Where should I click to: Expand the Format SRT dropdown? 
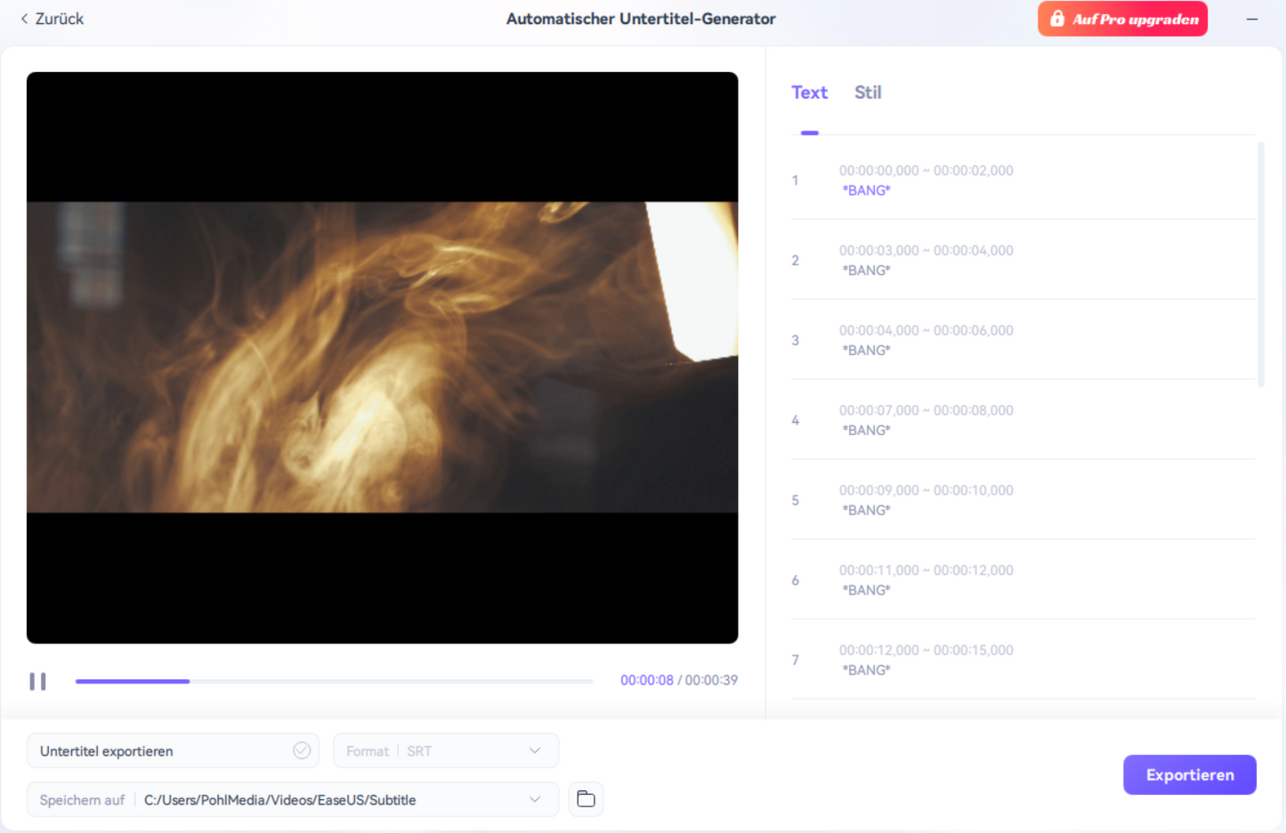(x=534, y=751)
